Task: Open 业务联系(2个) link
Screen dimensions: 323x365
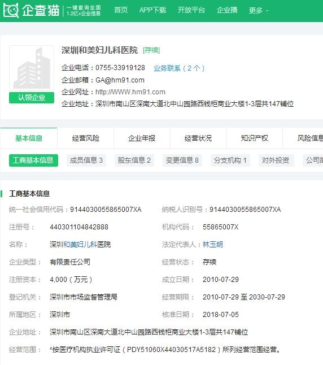Action: click(179, 68)
